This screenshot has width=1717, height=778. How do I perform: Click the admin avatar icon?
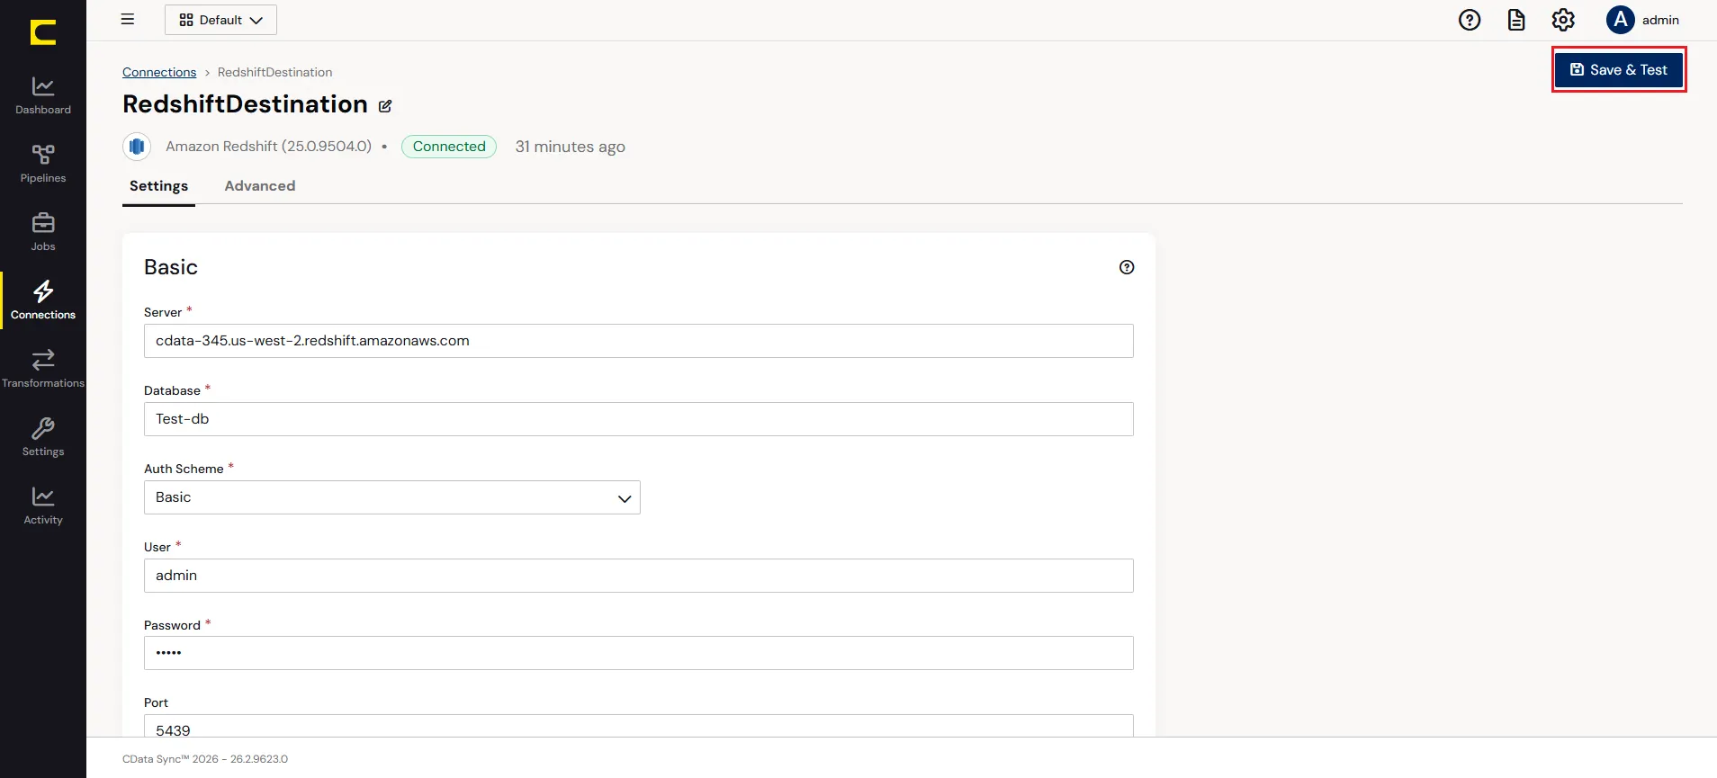[x=1621, y=20]
